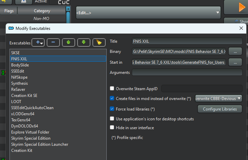Viewport: 248px width, 160px height.
Task: Select SSEEditQuickAutoClean in executables list
Action: [x=58, y=107]
